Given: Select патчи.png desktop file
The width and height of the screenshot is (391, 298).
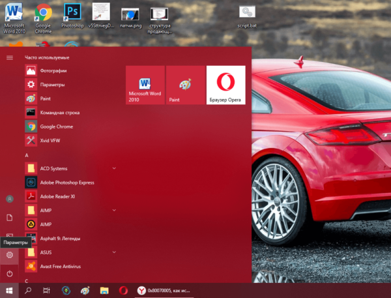Looking at the screenshot, I should [130, 18].
